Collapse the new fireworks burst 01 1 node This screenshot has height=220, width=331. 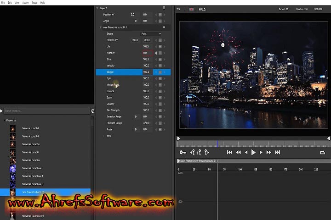tap(101, 27)
